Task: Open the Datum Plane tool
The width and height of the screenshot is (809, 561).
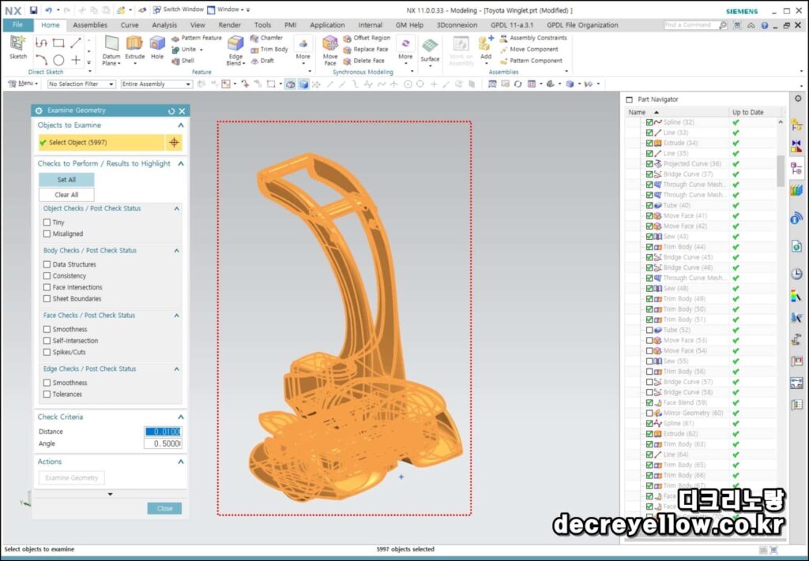Action: pyautogui.click(x=111, y=50)
